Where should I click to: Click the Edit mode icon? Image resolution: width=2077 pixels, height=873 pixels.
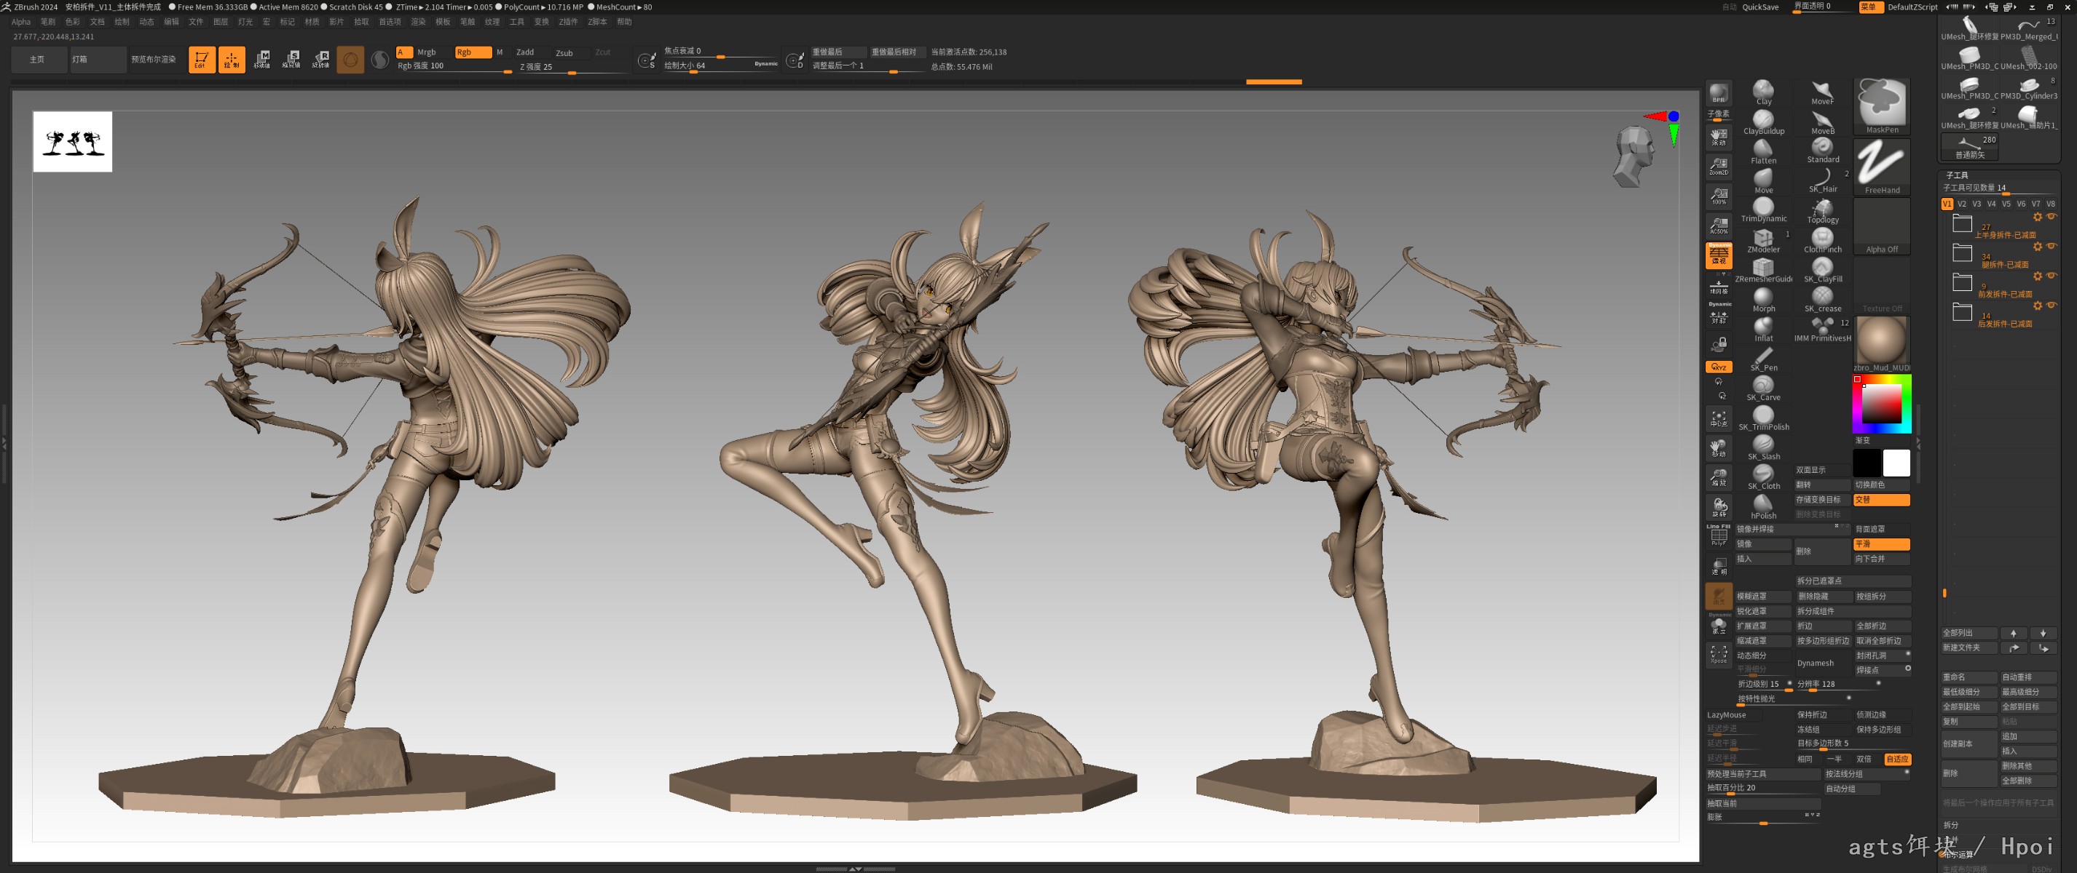coord(202,60)
